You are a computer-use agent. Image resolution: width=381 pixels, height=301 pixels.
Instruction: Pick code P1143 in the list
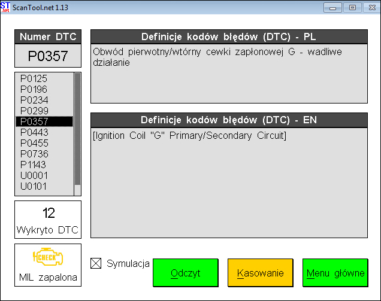point(34,165)
